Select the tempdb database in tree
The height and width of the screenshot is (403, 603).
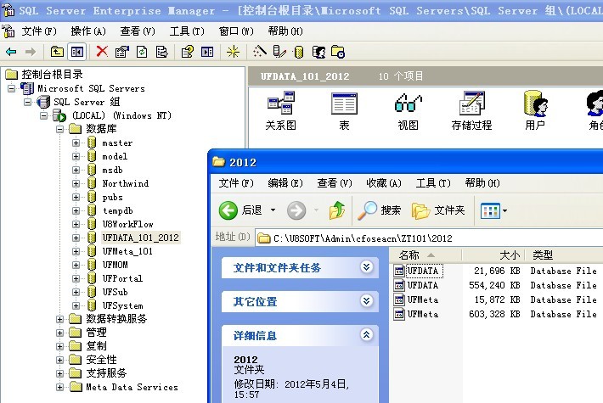[x=117, y=210]
